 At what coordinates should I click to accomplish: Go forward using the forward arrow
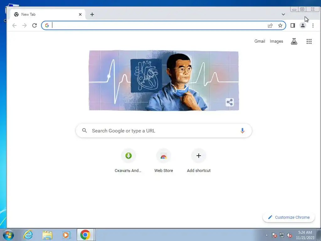coord(24,25)
